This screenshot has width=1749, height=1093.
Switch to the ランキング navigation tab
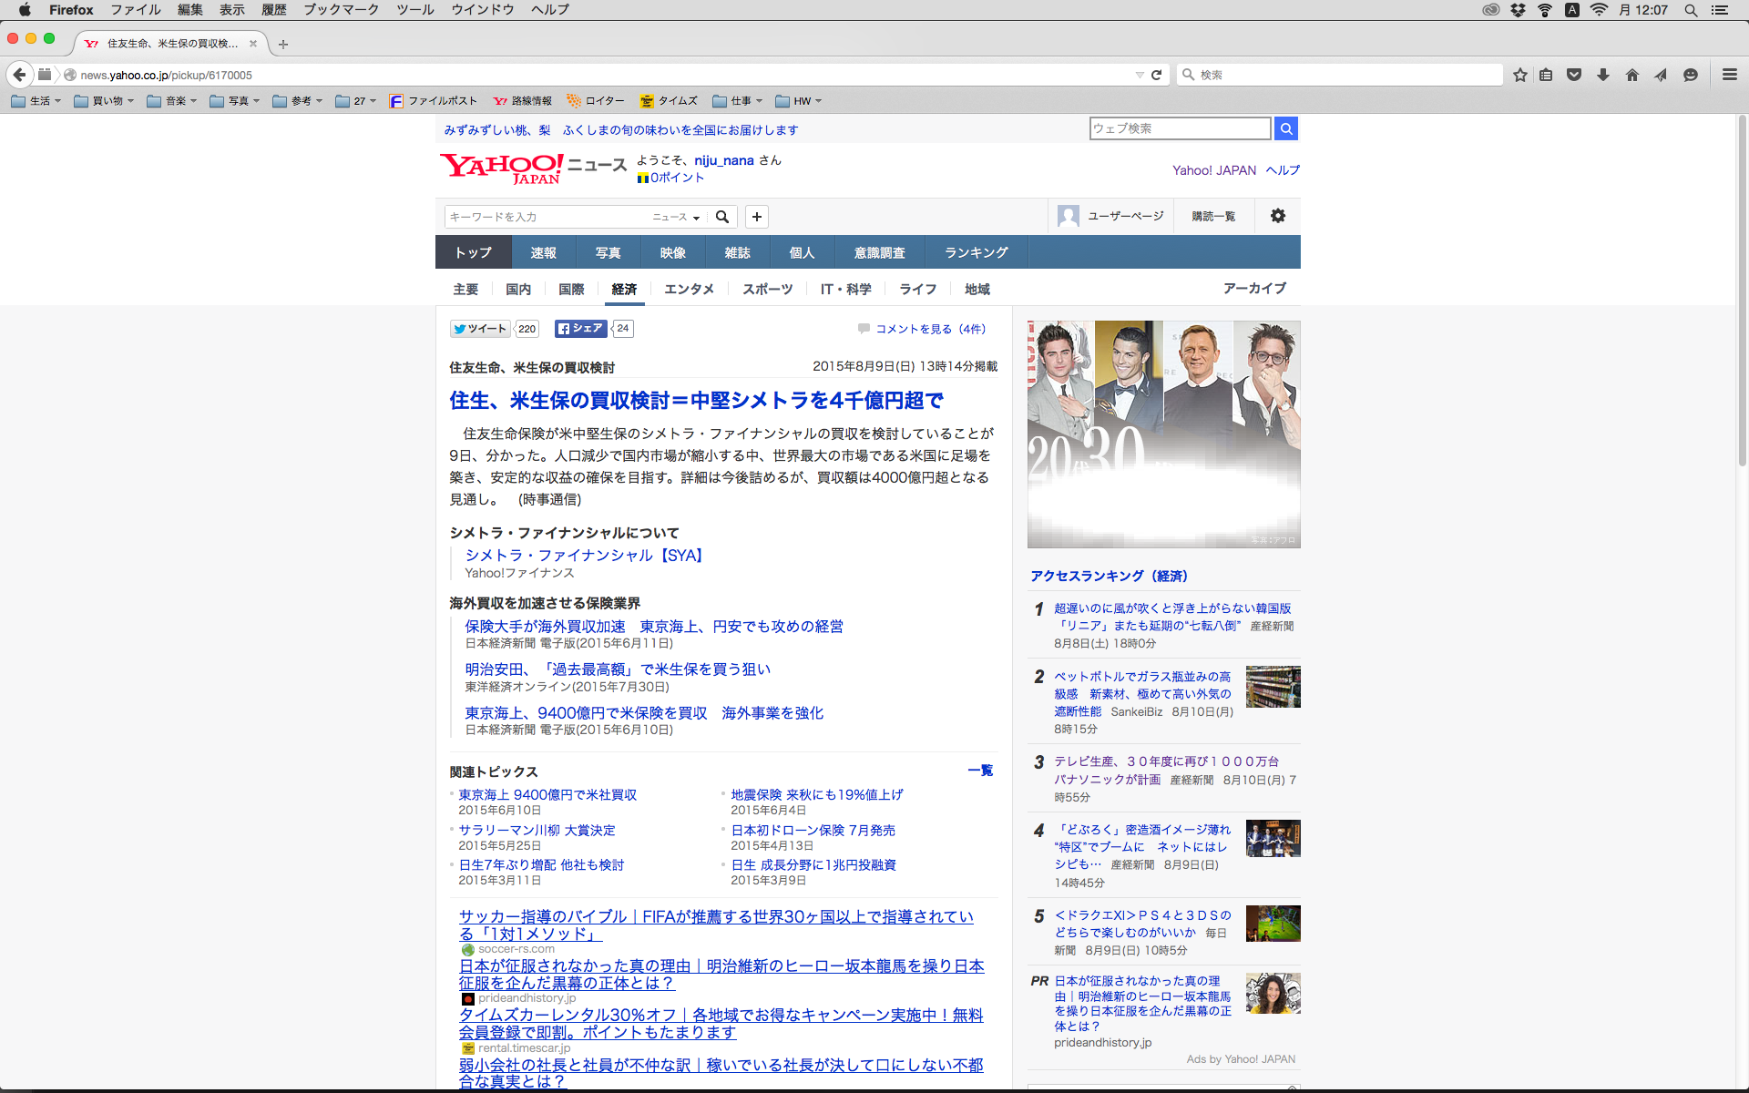976,252
